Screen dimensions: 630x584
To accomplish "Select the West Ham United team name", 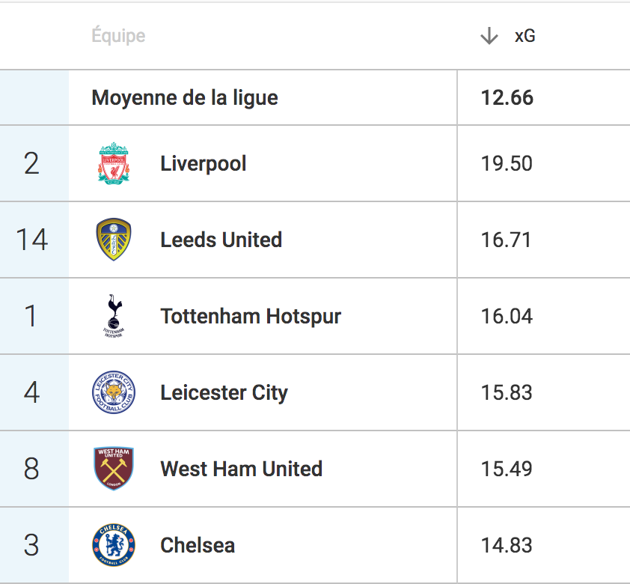I will 242,469.
